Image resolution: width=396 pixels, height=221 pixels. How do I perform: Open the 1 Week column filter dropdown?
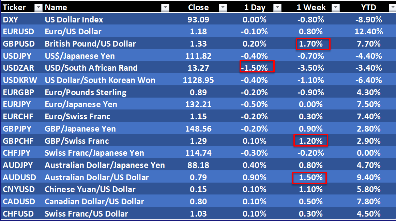[x=336, y=7]
